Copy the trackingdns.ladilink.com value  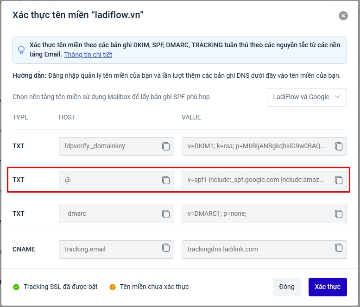[339, 248]
